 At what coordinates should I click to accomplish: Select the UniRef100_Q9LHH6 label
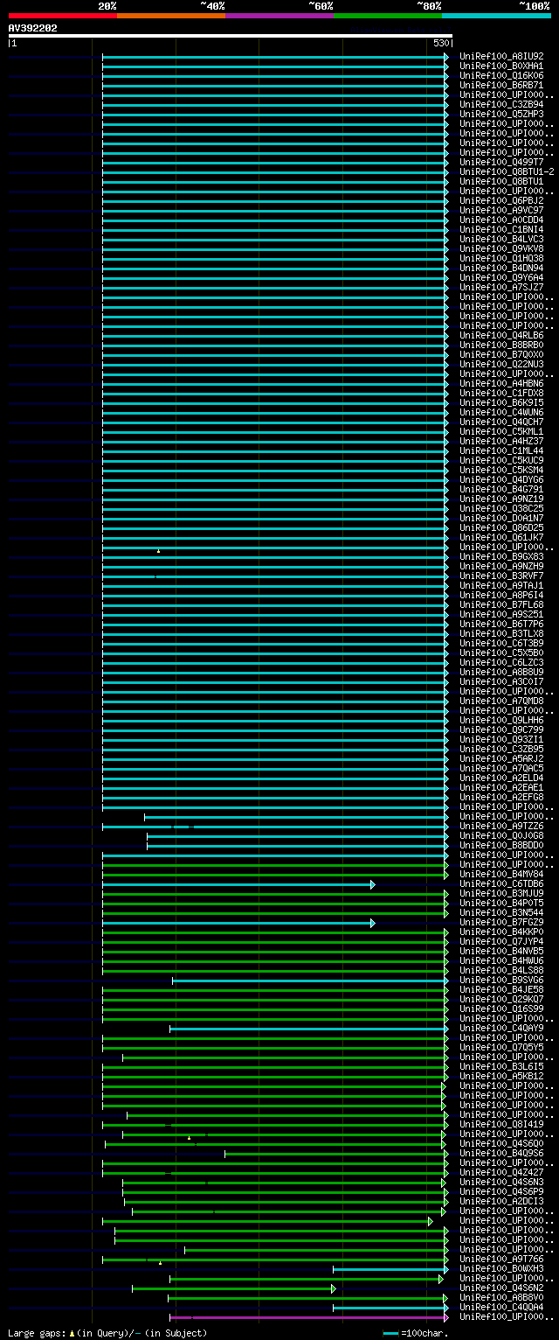click(x=501, y=720)
